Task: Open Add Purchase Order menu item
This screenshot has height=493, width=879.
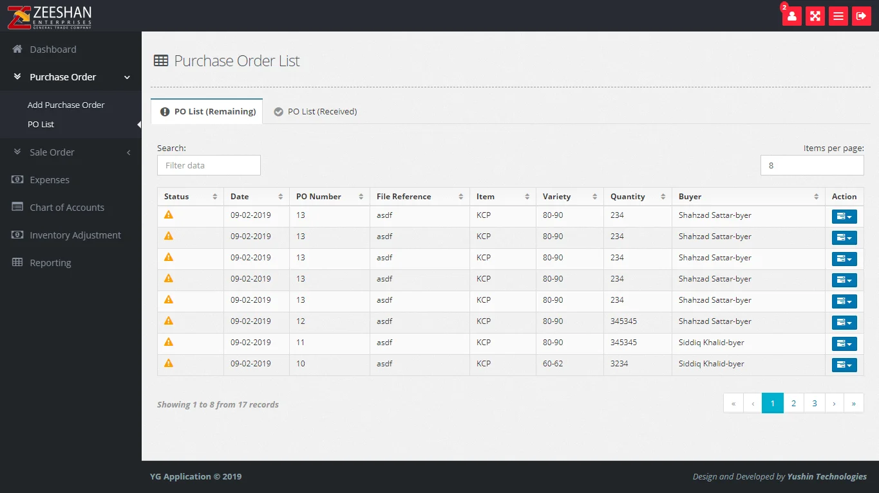Action: 66,105
